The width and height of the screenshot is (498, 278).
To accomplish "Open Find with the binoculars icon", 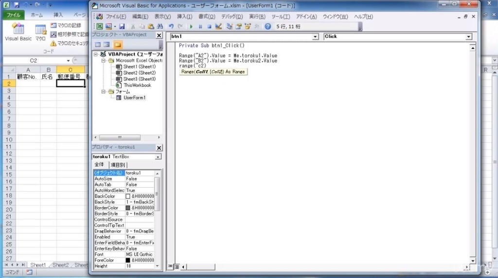I will [160, 26].
